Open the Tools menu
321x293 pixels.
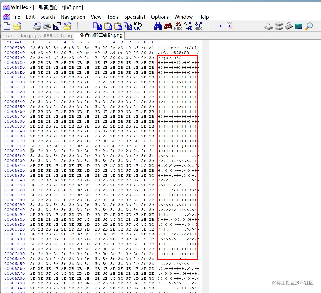click(x=113, y=17)
